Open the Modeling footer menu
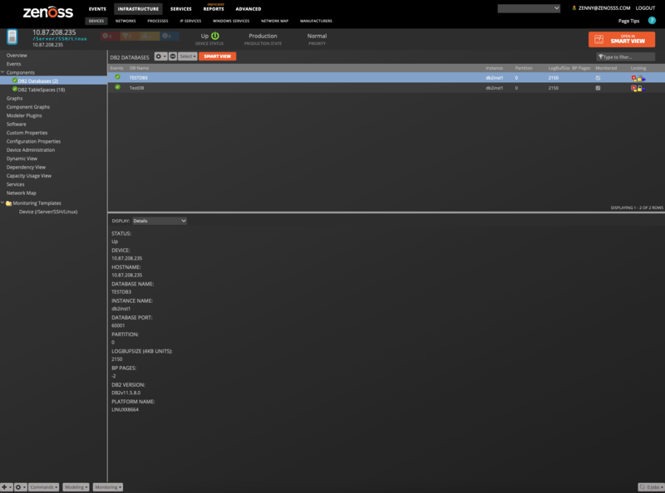 pos(76,487)
